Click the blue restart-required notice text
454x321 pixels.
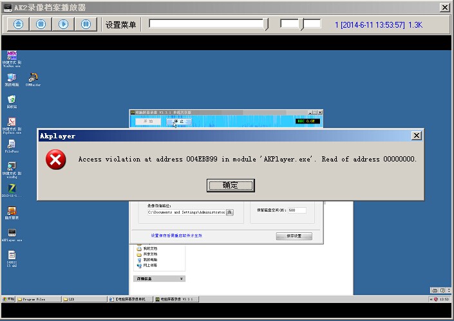176,235
